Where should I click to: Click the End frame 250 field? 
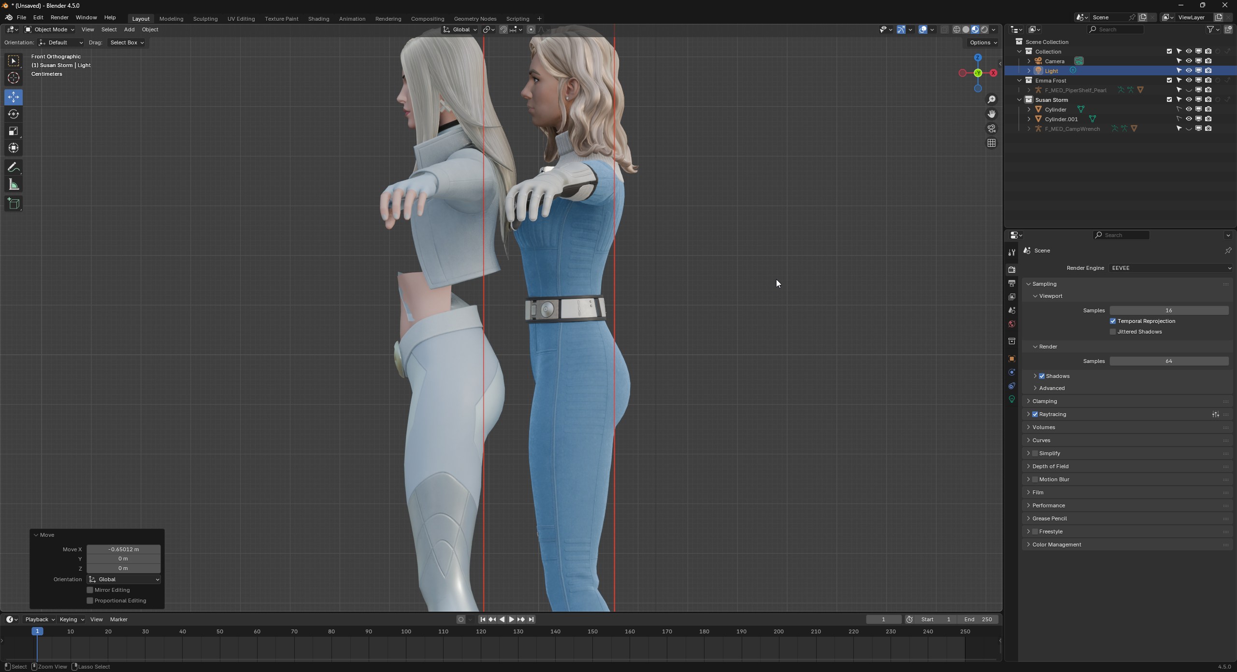[978, 619]
